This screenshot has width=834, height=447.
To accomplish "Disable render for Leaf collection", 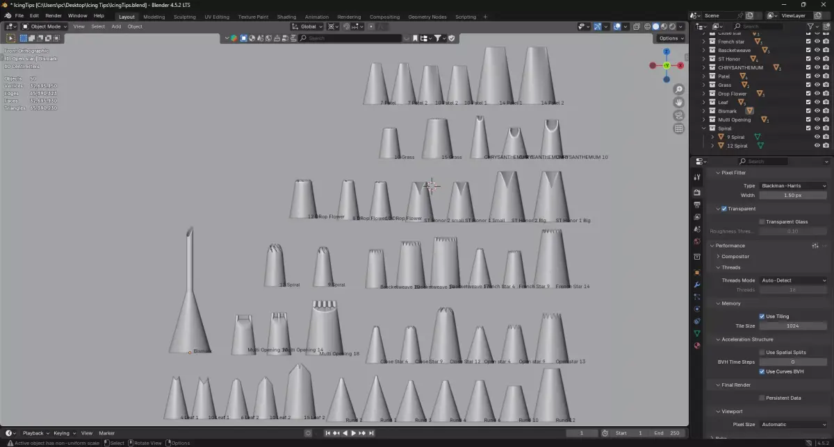I will point(826,102).
